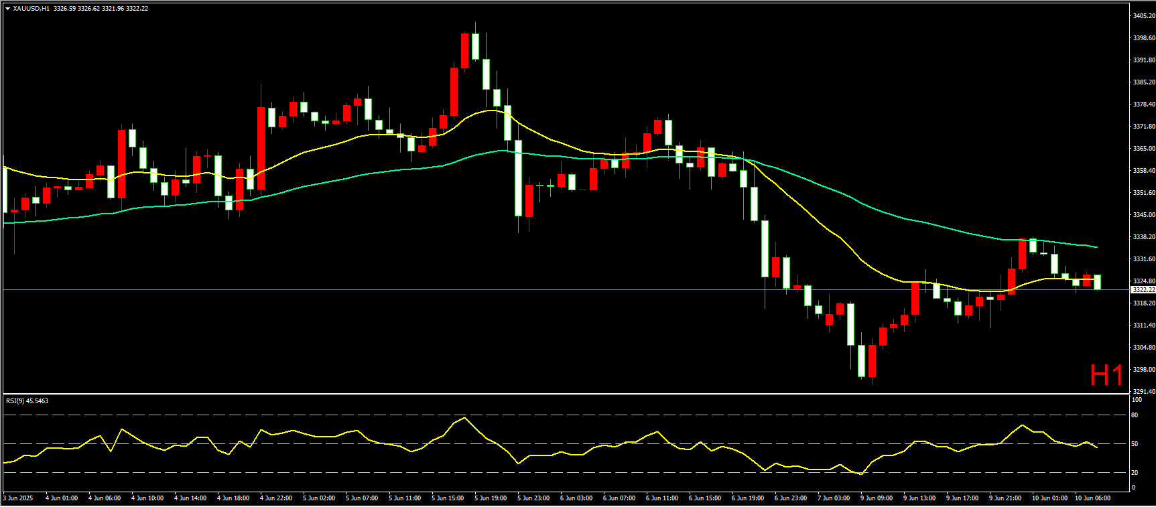Click the 3318.20 price axis value
This screenshot has width=1156, height=507.
click(1144, 303)
